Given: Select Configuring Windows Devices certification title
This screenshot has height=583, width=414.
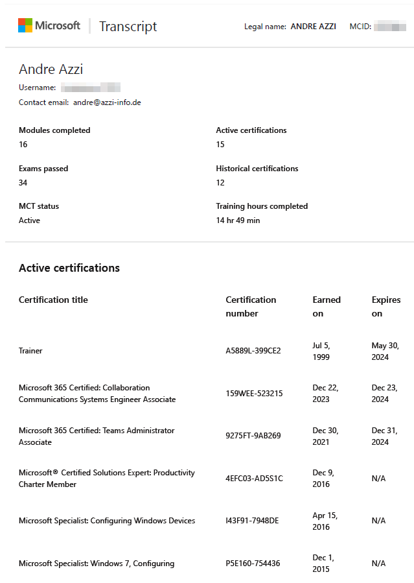Looking at the screenshot, I should coord(107,521).
